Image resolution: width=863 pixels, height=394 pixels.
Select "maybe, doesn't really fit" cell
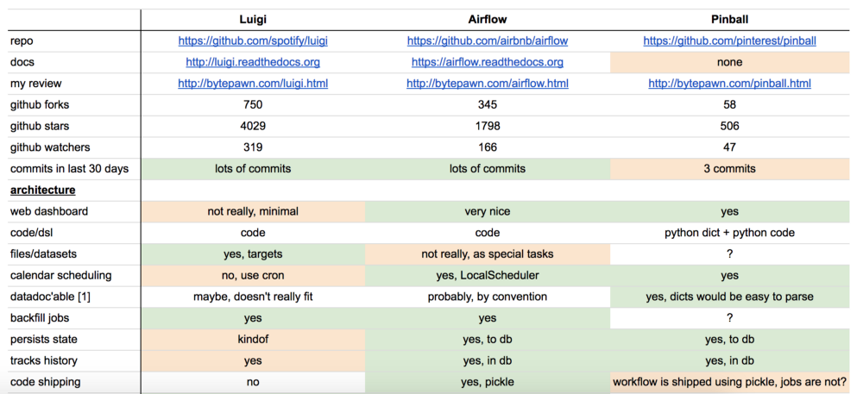[253, 297]
